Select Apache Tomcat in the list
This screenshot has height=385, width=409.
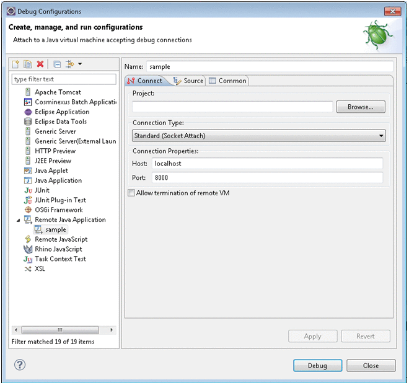click(58, 92)
